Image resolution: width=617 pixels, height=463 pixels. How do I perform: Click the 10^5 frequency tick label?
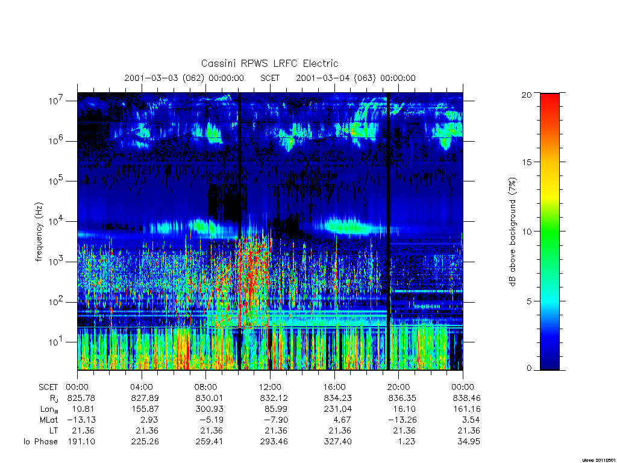pyautogui.click(x=57, y=181)
